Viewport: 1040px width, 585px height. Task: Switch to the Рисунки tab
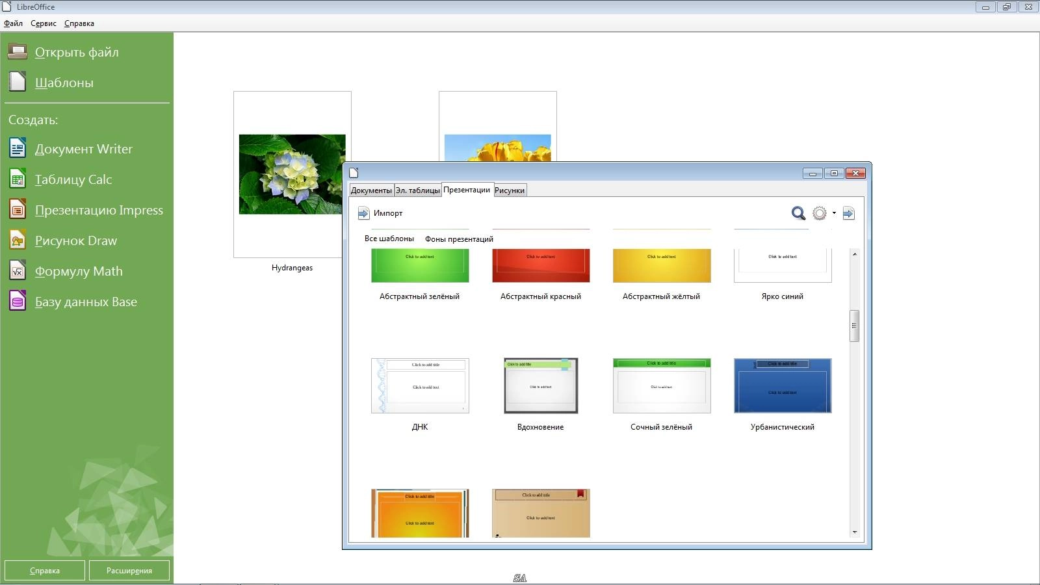tap(510, 190)
